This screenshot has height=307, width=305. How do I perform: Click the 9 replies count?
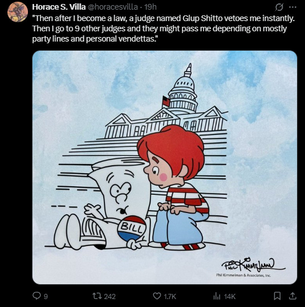pyautogui.click(x=46, y=296)
